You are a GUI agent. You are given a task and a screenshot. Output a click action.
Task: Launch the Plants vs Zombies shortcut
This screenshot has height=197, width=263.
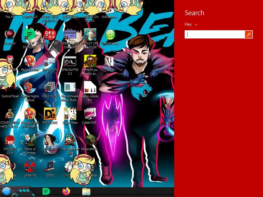pyautogui.click(x=30, y=140)
